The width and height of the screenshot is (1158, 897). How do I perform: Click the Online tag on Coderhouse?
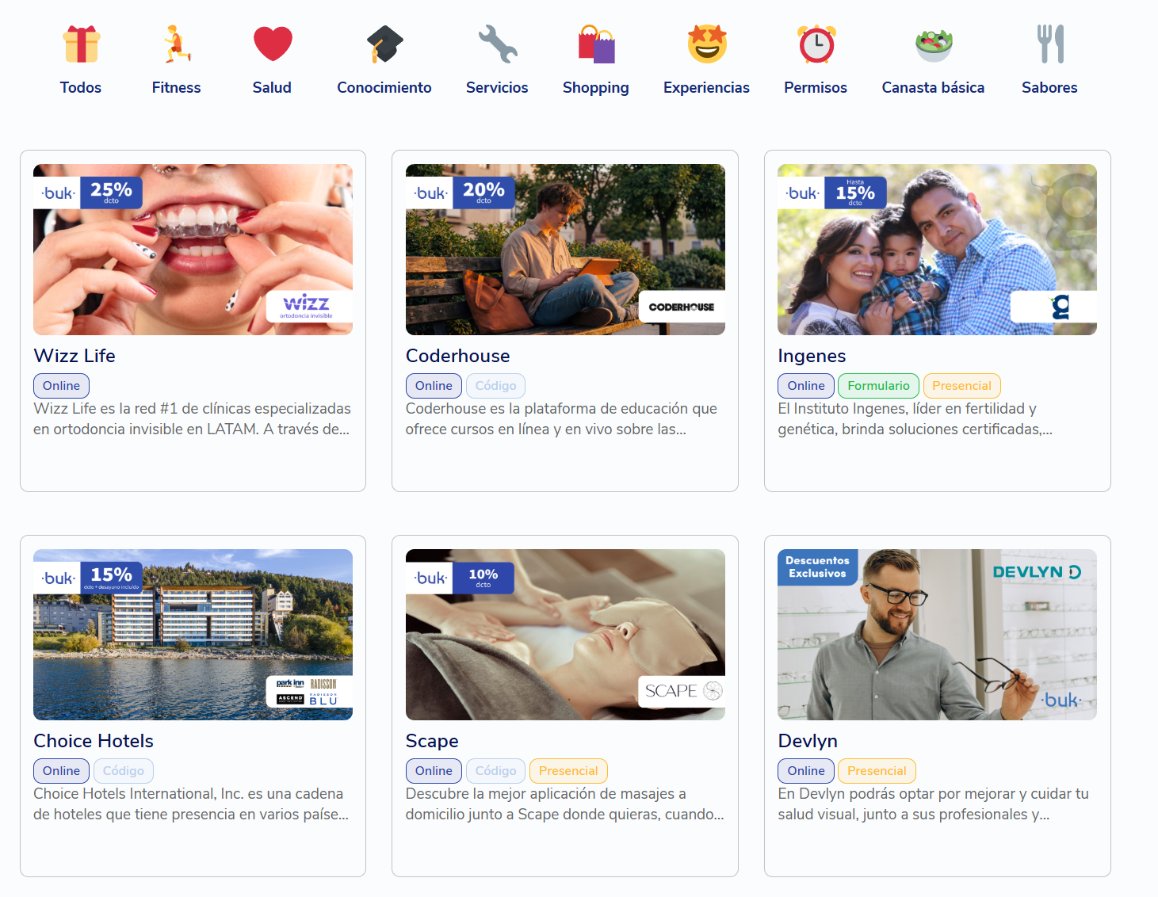pos(434,386)
